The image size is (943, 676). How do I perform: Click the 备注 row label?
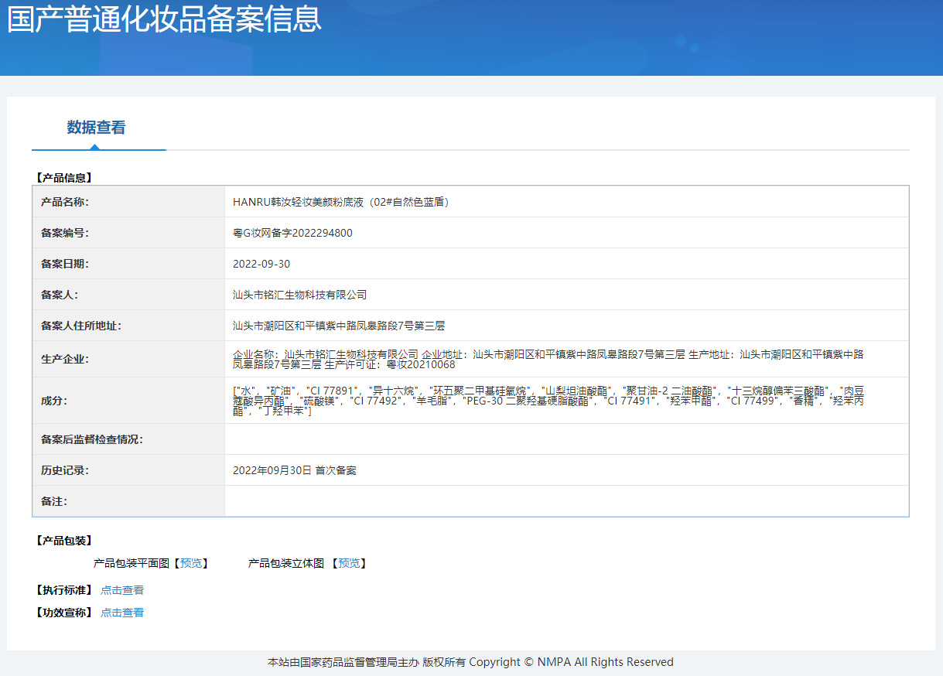tap(54, 501)
